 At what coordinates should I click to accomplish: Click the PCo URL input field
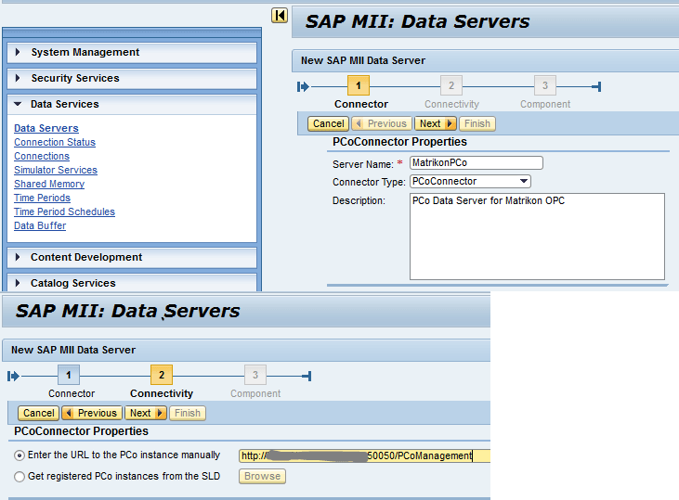pos(362,455)
